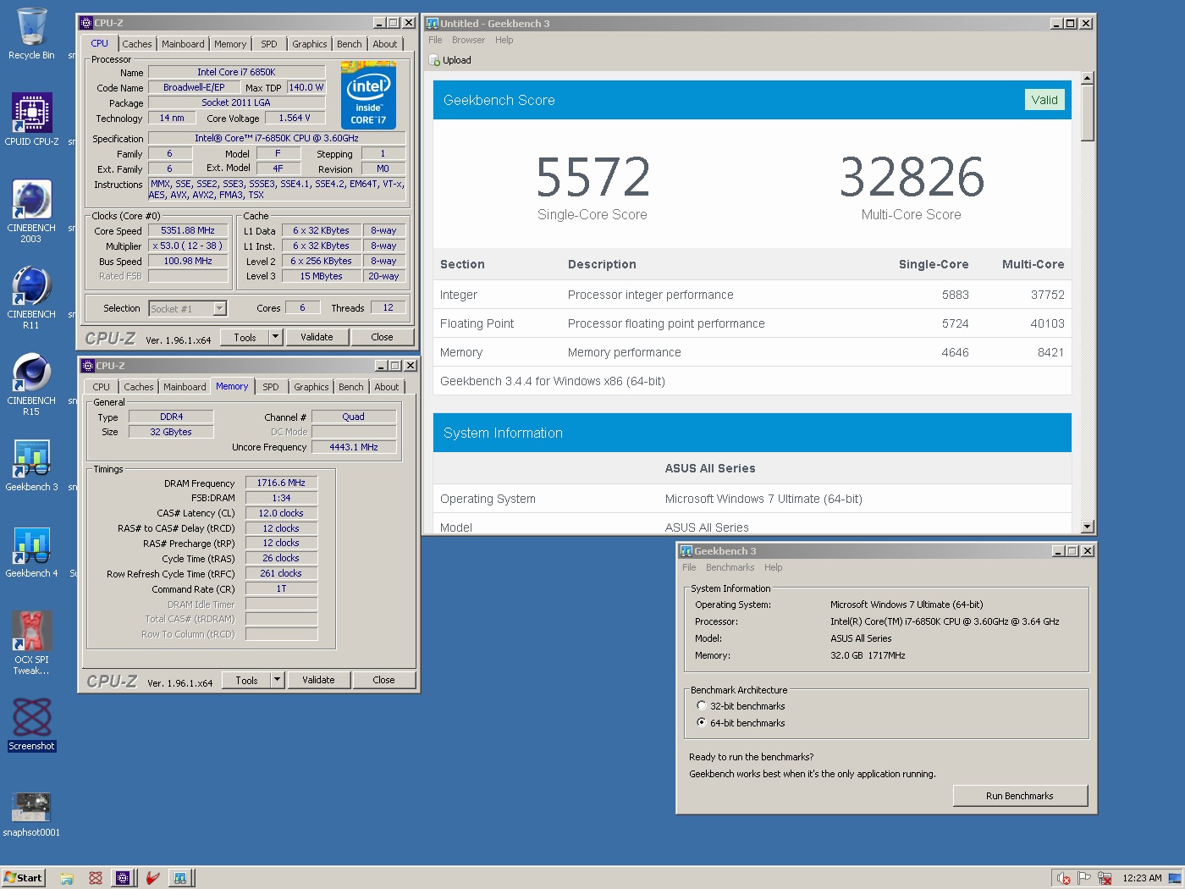Screen dimensions: 1185x889
Task: Select 64-bit benchmarks radio button
Action: pyautogui.click(x=701, y=722)
